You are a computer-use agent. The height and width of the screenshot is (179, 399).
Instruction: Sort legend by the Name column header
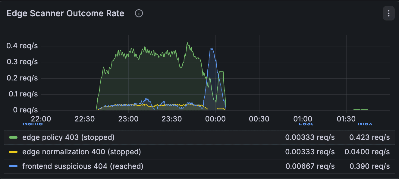point(33,124)
